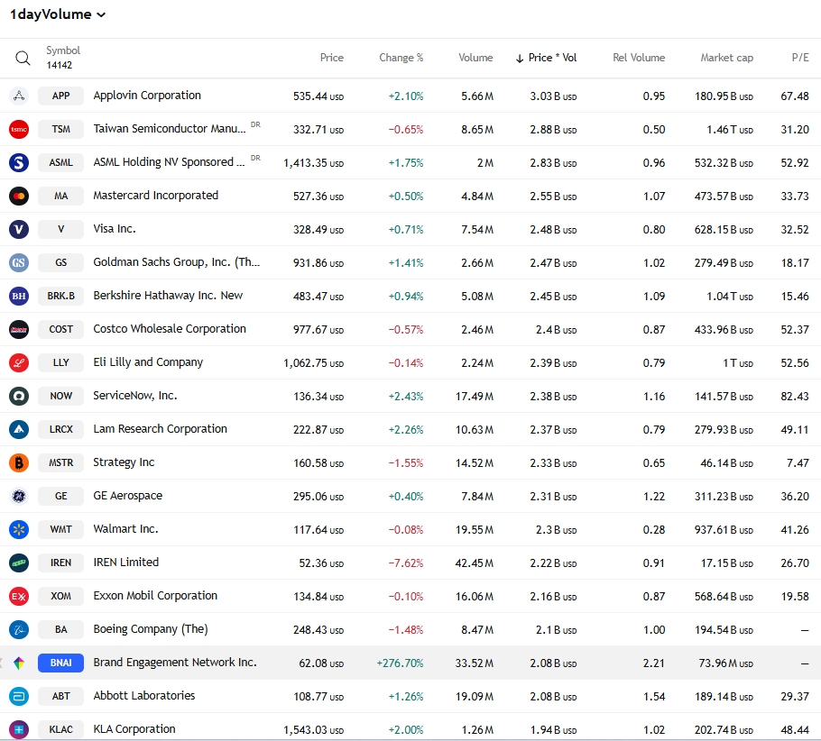The image size is (821, 741).
Task: Select the Walmart Inc. company name
Action: [125, 529]
